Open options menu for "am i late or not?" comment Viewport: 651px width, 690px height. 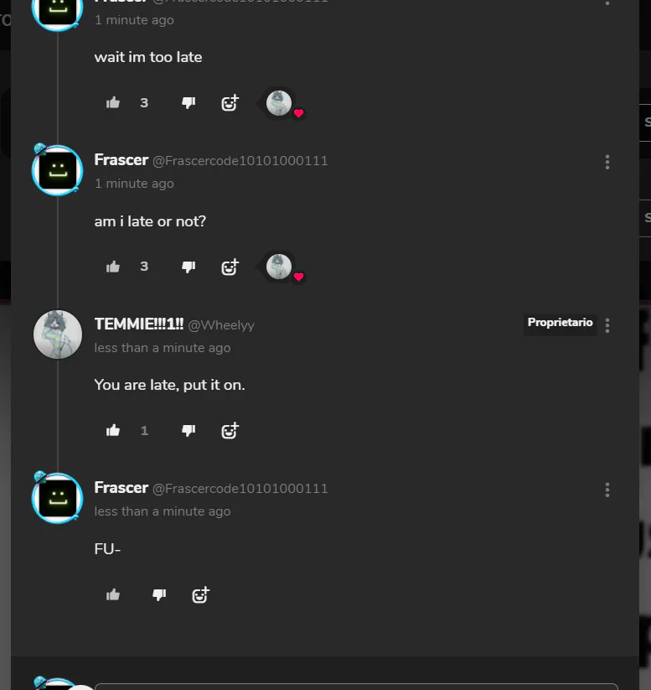pyautogui.click(x=607, y=162)
